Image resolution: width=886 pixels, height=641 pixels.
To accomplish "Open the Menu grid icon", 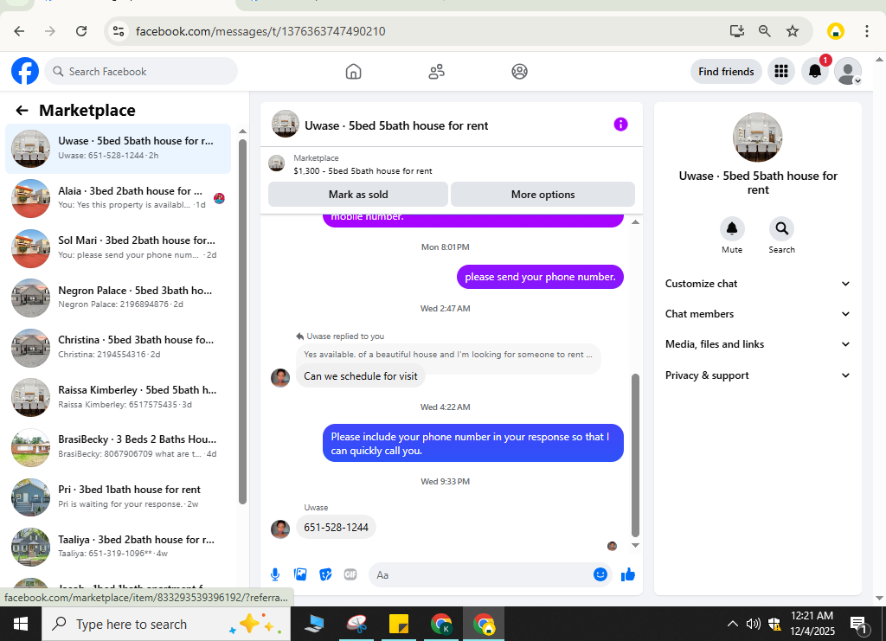I will (x=781, y=71).
